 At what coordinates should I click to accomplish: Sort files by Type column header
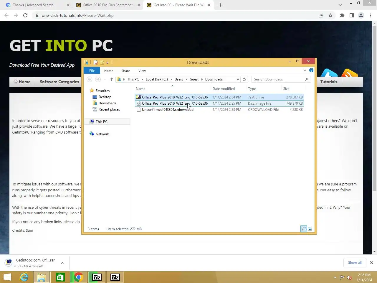pos(264,88)
